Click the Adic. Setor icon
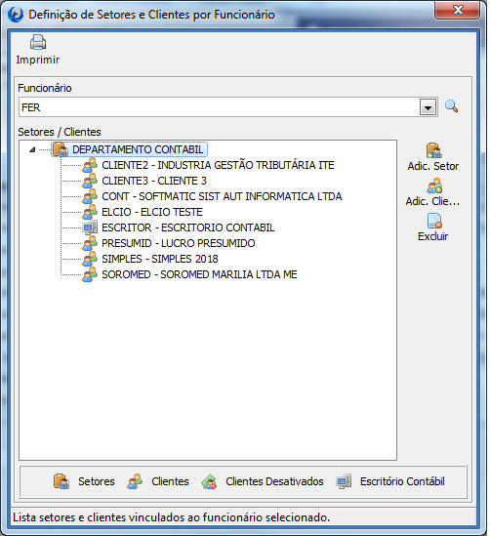 point(434,150)
